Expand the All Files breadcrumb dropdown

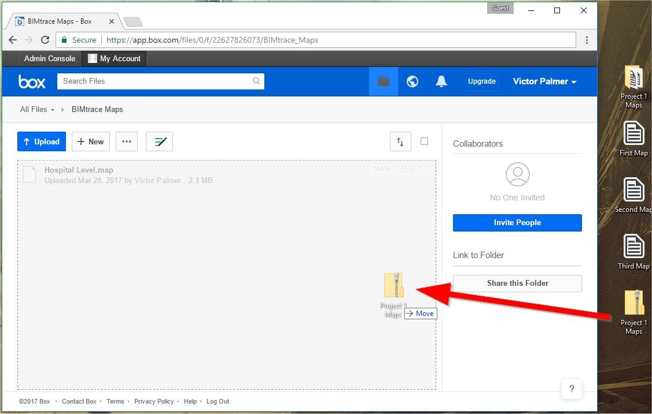point(53,110)
